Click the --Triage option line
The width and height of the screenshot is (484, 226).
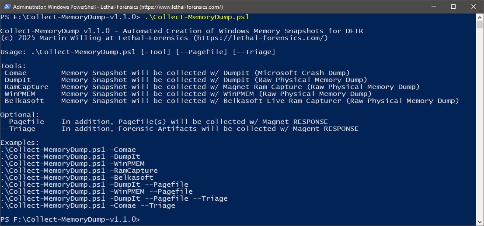click(x=179, y=129)
